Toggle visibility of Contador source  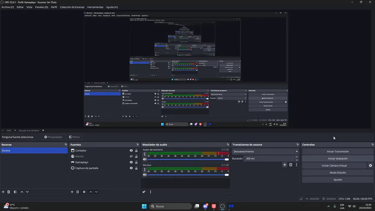131,151
